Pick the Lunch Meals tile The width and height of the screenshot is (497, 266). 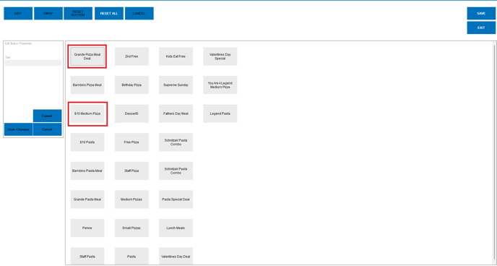[176, 228]
